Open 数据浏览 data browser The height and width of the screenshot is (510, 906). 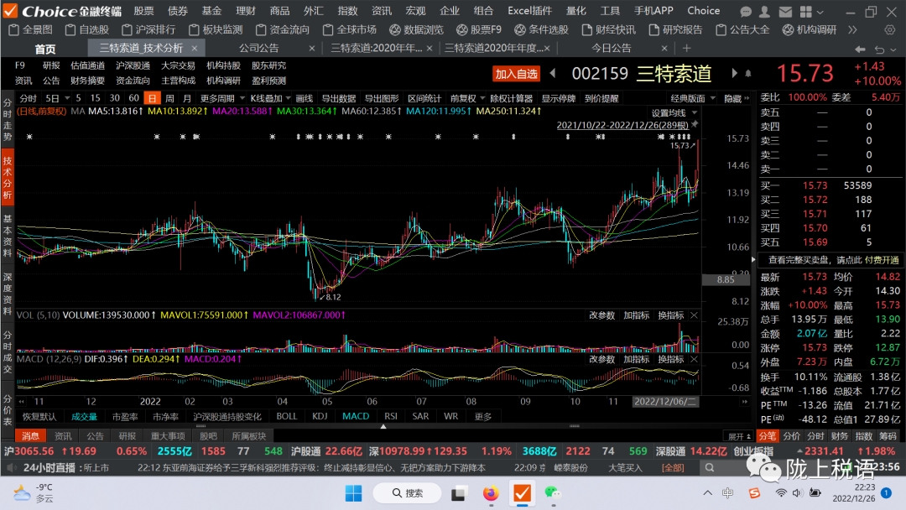[416, 29]
